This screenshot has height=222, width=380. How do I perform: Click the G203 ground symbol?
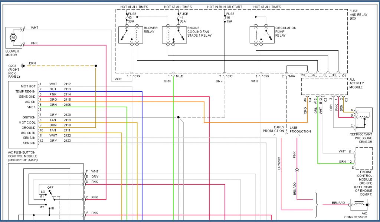(23, 65)
